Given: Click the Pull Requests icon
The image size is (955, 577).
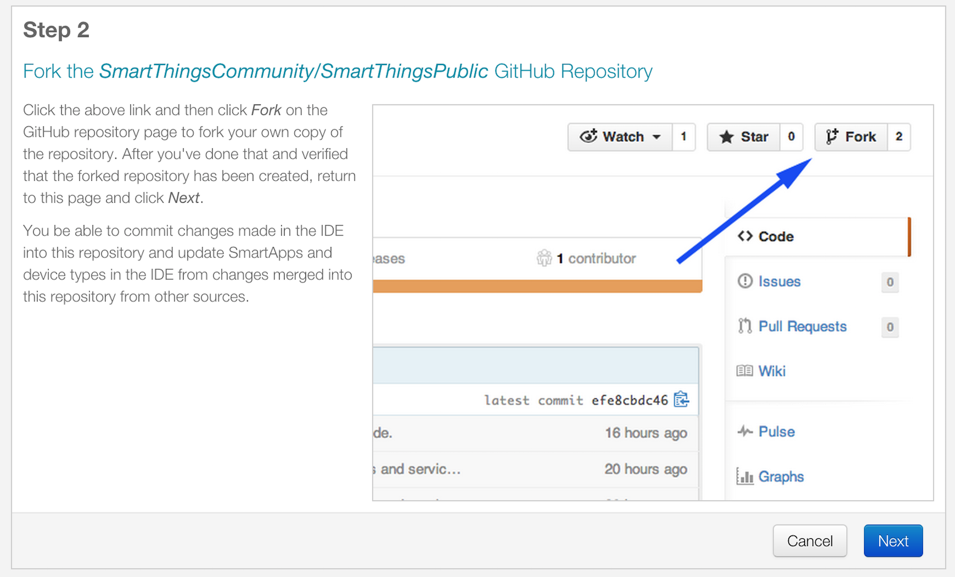Looking at the screenshot, I should (x=745, y=326).
